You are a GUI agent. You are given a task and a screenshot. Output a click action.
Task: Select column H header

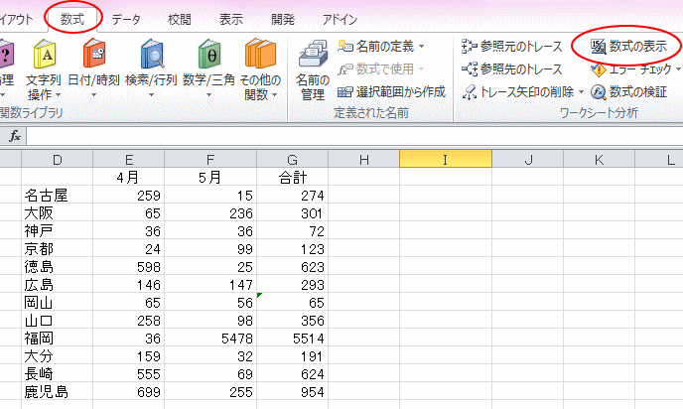point(363,160)
